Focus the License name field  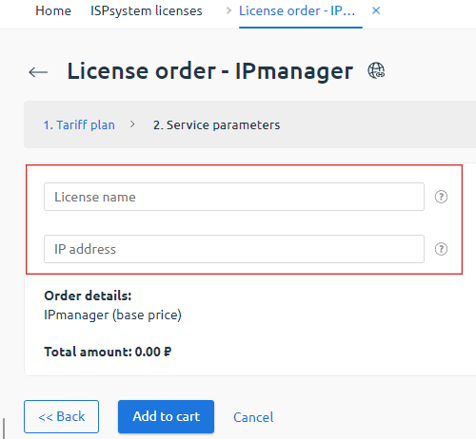[234, 197]
